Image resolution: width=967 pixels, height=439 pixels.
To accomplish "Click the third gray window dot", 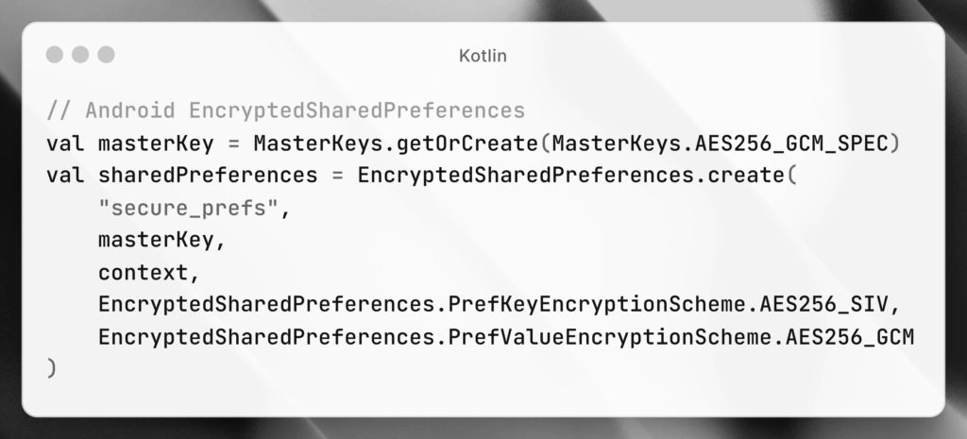I will point(106,55).
